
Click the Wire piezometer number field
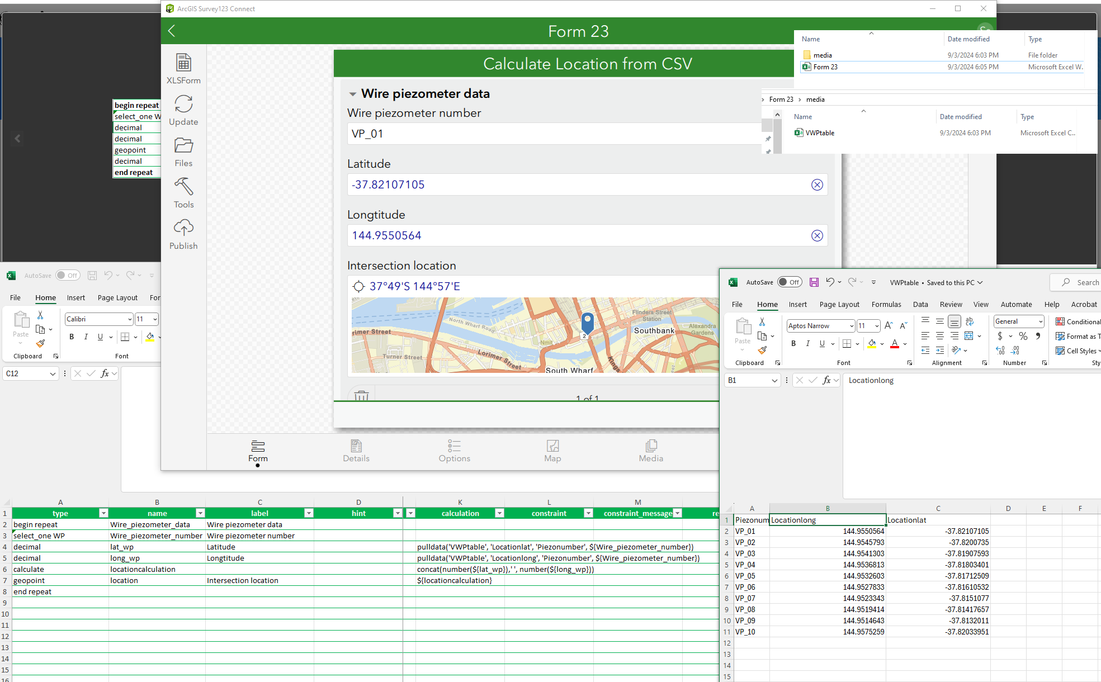click(x=554, y=134)
